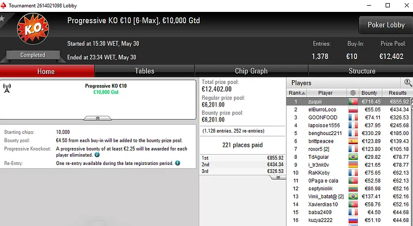Open info icon for Progressive Knockout

(x=97, y=154)
